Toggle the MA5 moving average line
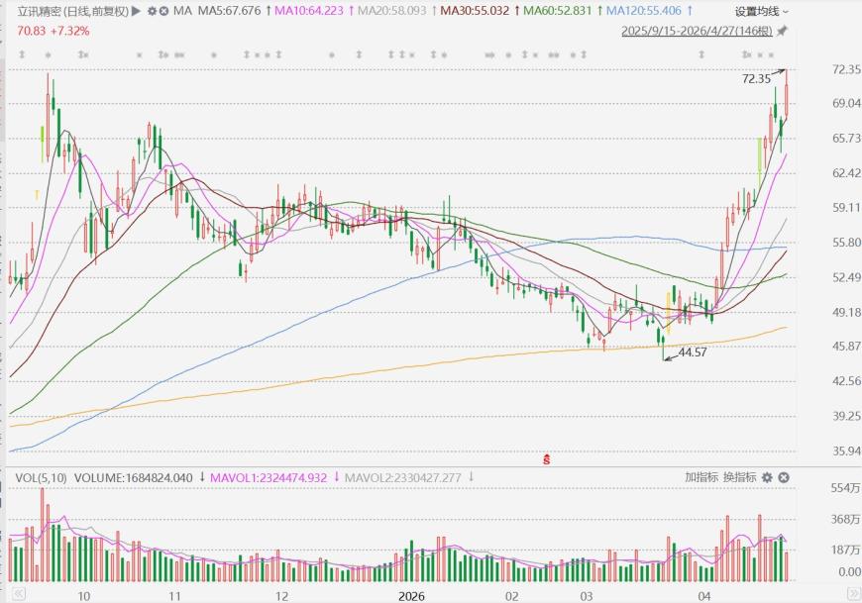This screenshot has width=862, height=603. (230, 11)
